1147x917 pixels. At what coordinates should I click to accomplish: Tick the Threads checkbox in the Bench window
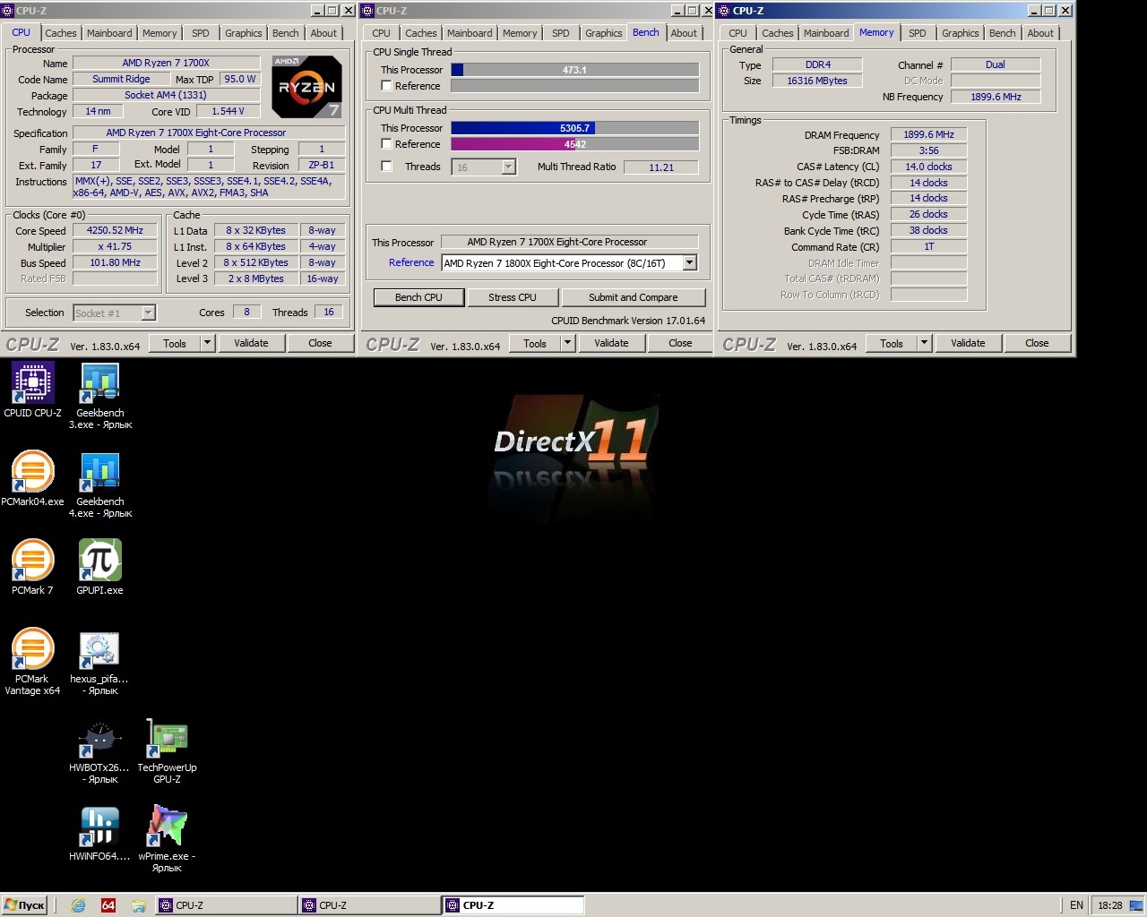pyautogui.click(x=386, y=167)
